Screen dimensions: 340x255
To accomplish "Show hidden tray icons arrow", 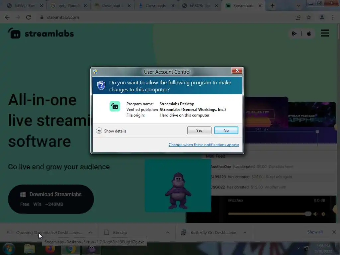I will [298, 248].
